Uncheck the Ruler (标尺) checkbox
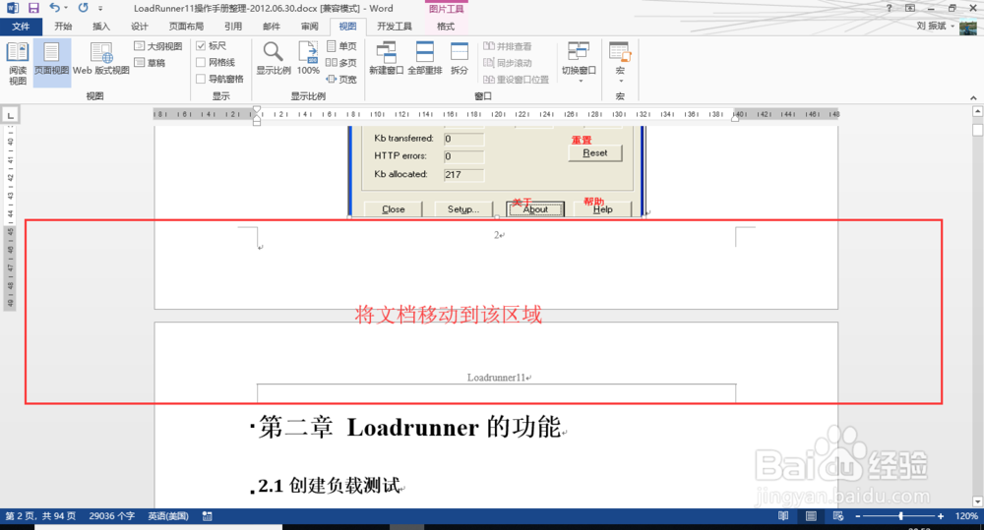Screen dimensions: 984x530 click(x=201, y=46)
